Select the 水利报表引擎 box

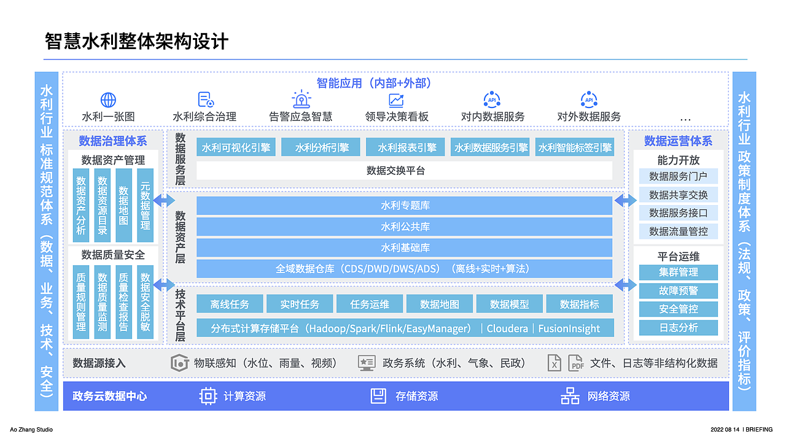tap(407, 147)
